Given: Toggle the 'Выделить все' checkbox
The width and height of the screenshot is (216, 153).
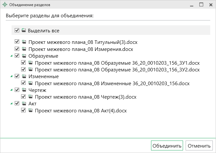Looking at the screenshot, I should (17, 30).
